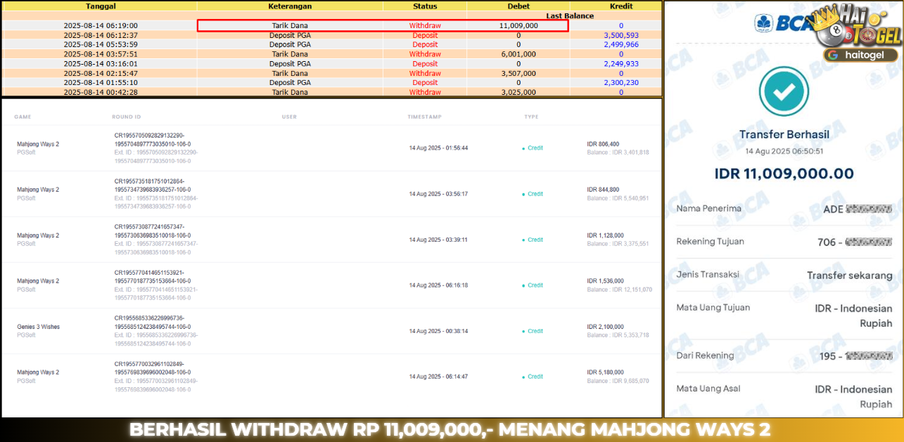Click the win amount IDR 844,800
Viewport: 904px width, 442px height.
point(603,190)
